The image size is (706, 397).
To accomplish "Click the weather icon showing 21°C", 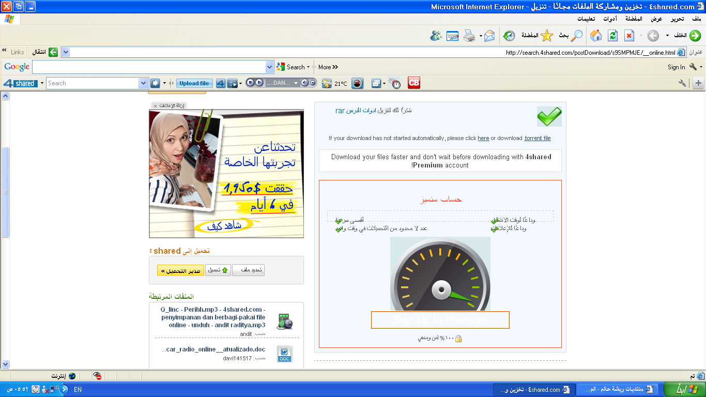I will [327, 83].
